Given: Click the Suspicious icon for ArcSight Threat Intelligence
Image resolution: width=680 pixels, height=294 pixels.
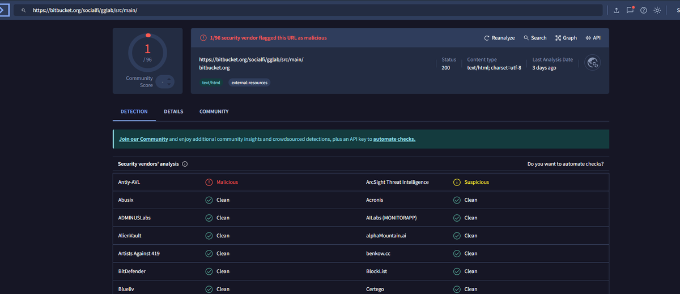Looking at the screenshot, I should click(457, 182).
